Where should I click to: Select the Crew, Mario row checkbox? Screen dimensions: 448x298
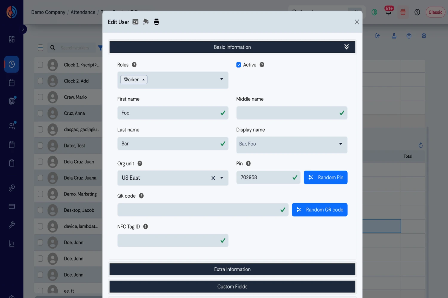pos(40,97)
